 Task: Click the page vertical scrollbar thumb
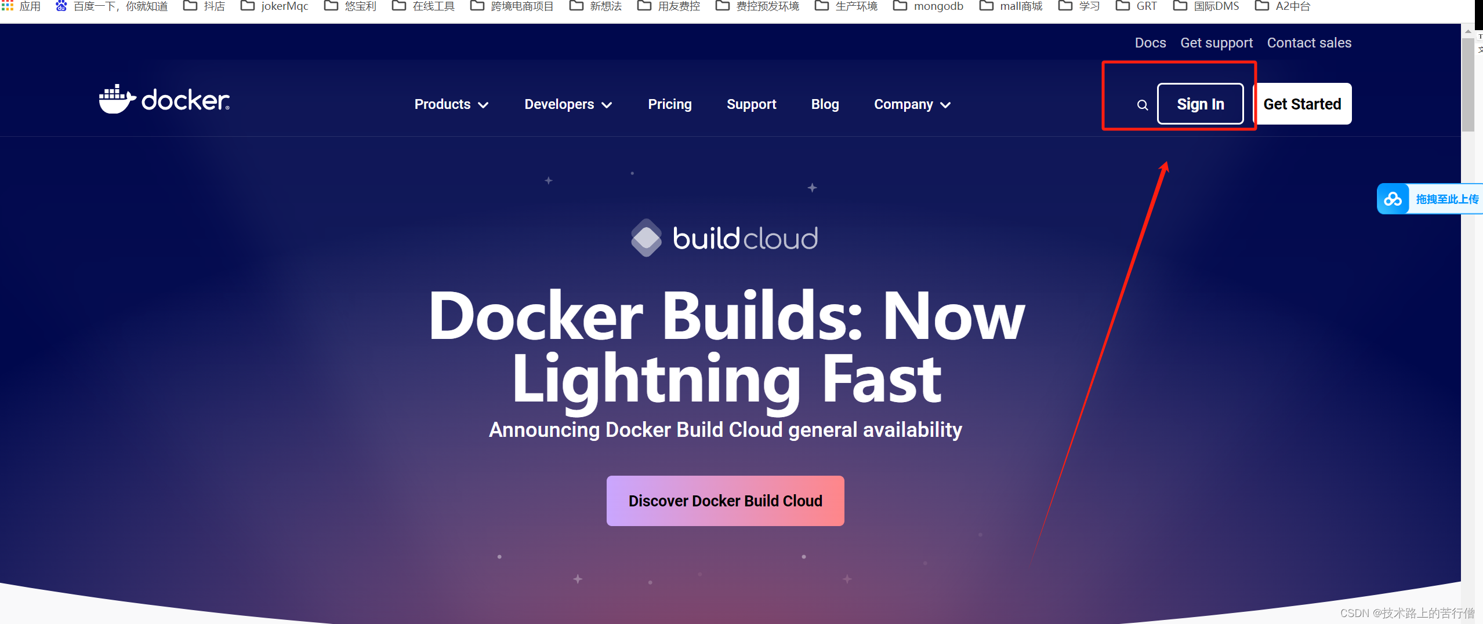1468,85
